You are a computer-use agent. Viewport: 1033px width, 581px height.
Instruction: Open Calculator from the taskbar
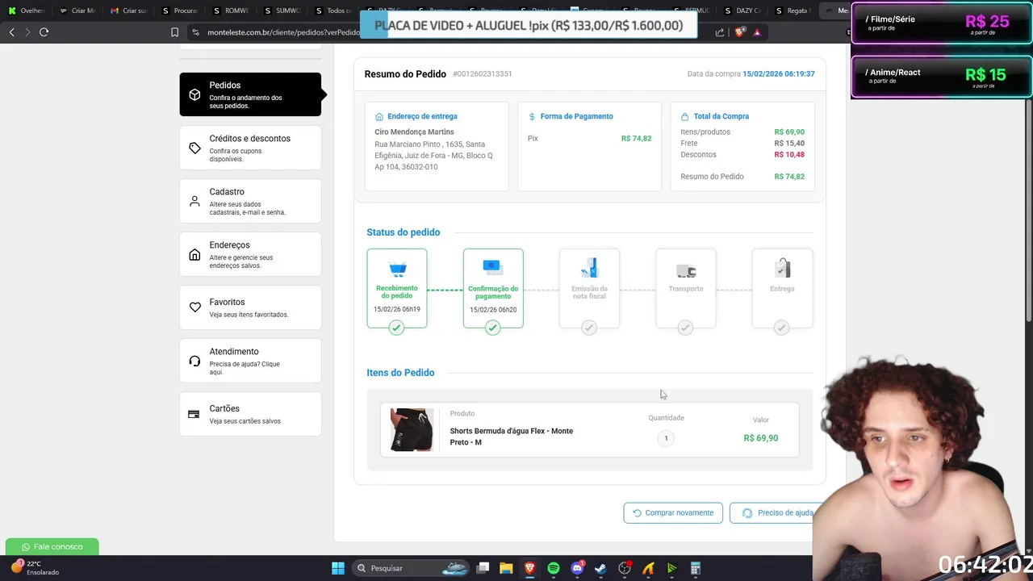click(x=695, y=568)
